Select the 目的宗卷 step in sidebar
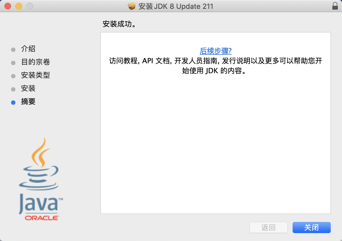Image resolution: width=342 pixels, height=241 pixels. (x=35, y=62)
